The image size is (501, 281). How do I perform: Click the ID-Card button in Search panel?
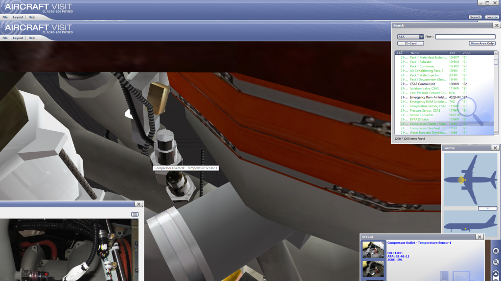click(410, 43)
